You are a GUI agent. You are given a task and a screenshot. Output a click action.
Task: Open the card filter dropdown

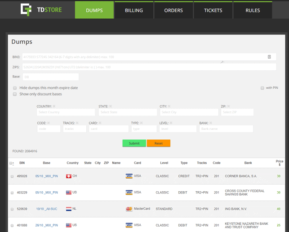(109, 129)
